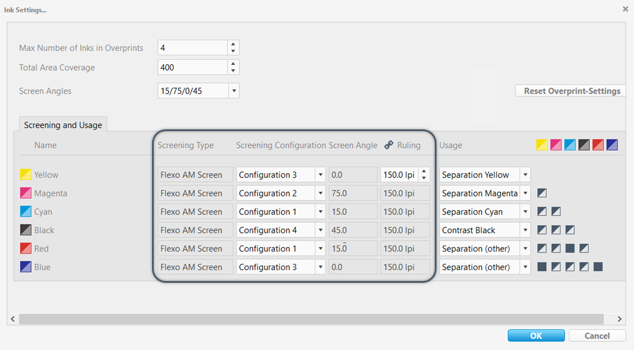Select the Magenta ink icon in the Name column
This screenshot has height=350, width=634.
tap(25, 193)
